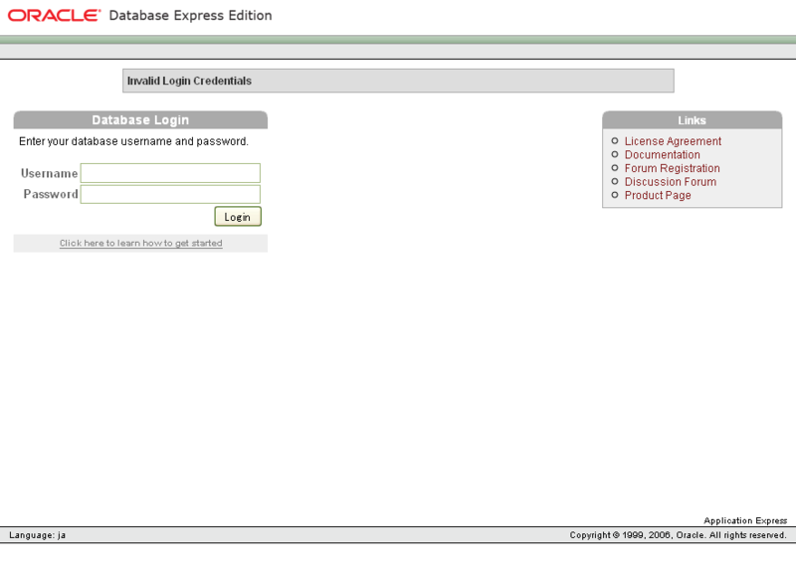Go to the Product Page link

[658, 195]
